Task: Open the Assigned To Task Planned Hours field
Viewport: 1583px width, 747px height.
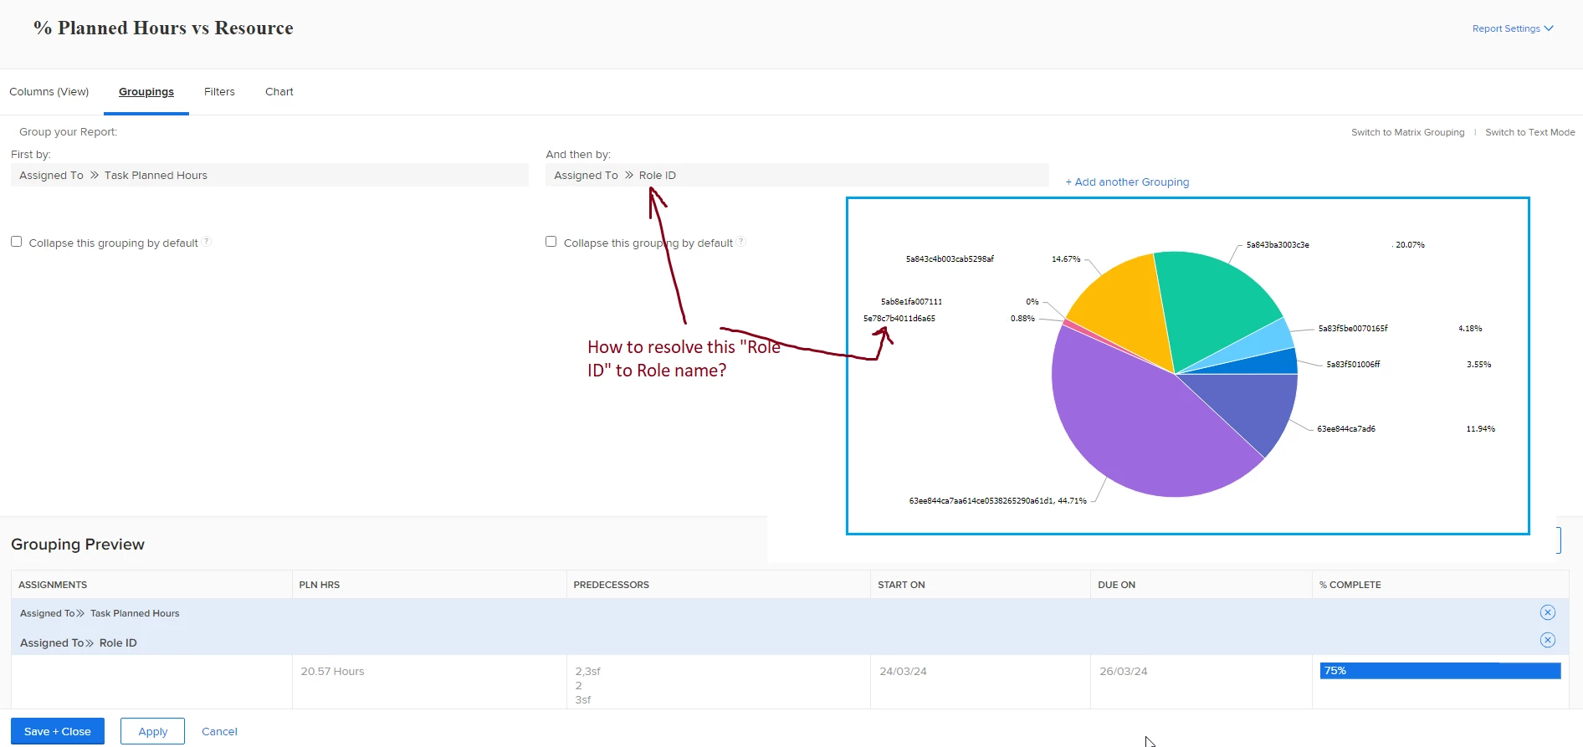Action: 269,175
